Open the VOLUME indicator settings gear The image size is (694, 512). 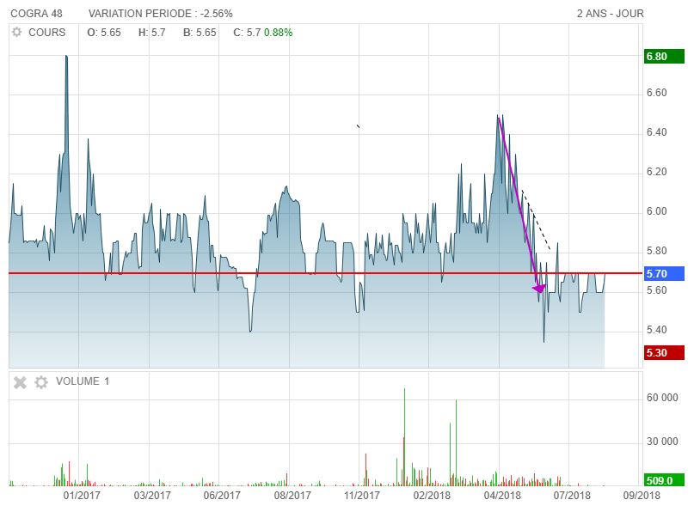click(x=41, y=382)
